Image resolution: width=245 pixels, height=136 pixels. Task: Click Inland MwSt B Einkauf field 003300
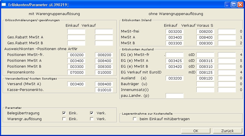click(174, 43)
